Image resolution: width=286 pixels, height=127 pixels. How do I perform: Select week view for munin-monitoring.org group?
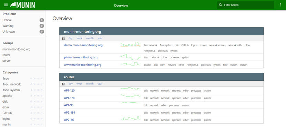[79, 38]
